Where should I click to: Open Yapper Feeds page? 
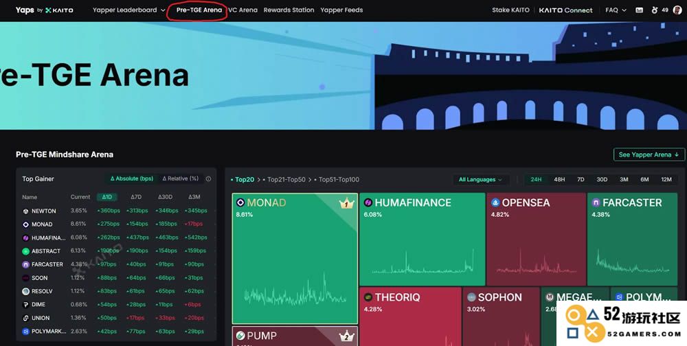341,10
